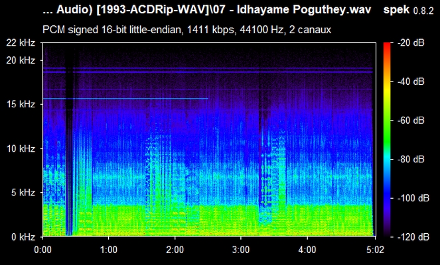
Task: Click the -60 dB scale label
Action: 411,121
